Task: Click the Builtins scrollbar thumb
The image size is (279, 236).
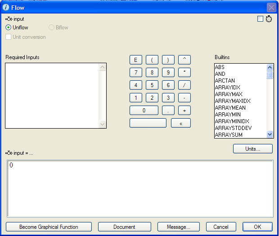Action: (x=270, y=75)
